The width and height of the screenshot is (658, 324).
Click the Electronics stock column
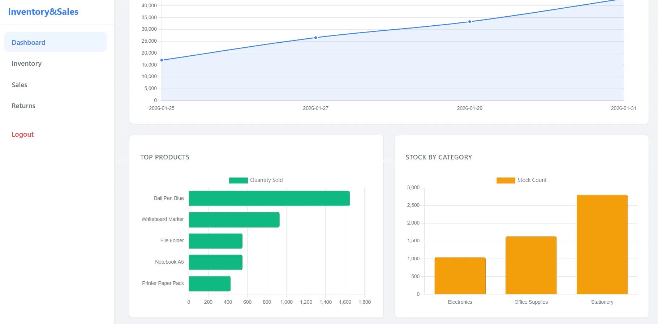coord(460,276)
